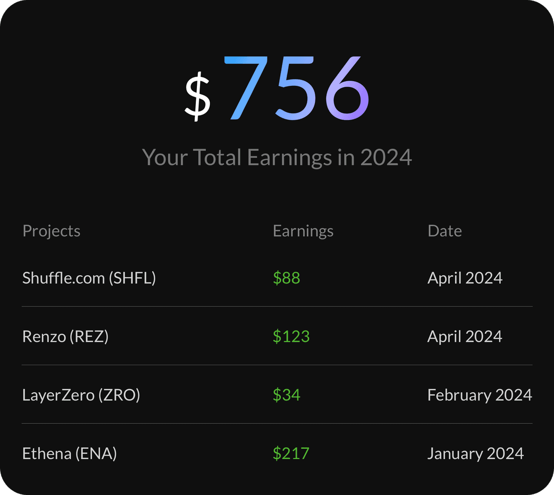Viewport: 554px width, 495px height.
Task: Select the Shuffle.com (SHFL) project row
Action: [x=277, y=278]
